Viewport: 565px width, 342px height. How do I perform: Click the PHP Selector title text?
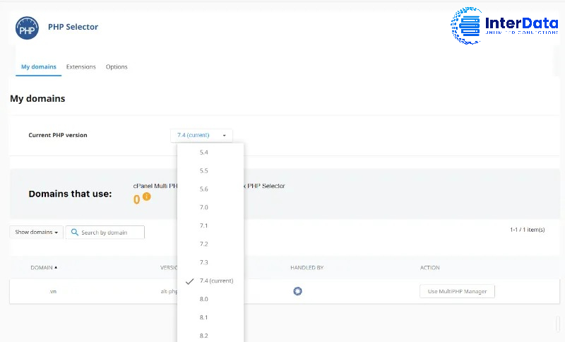click(x=73, y=27)
